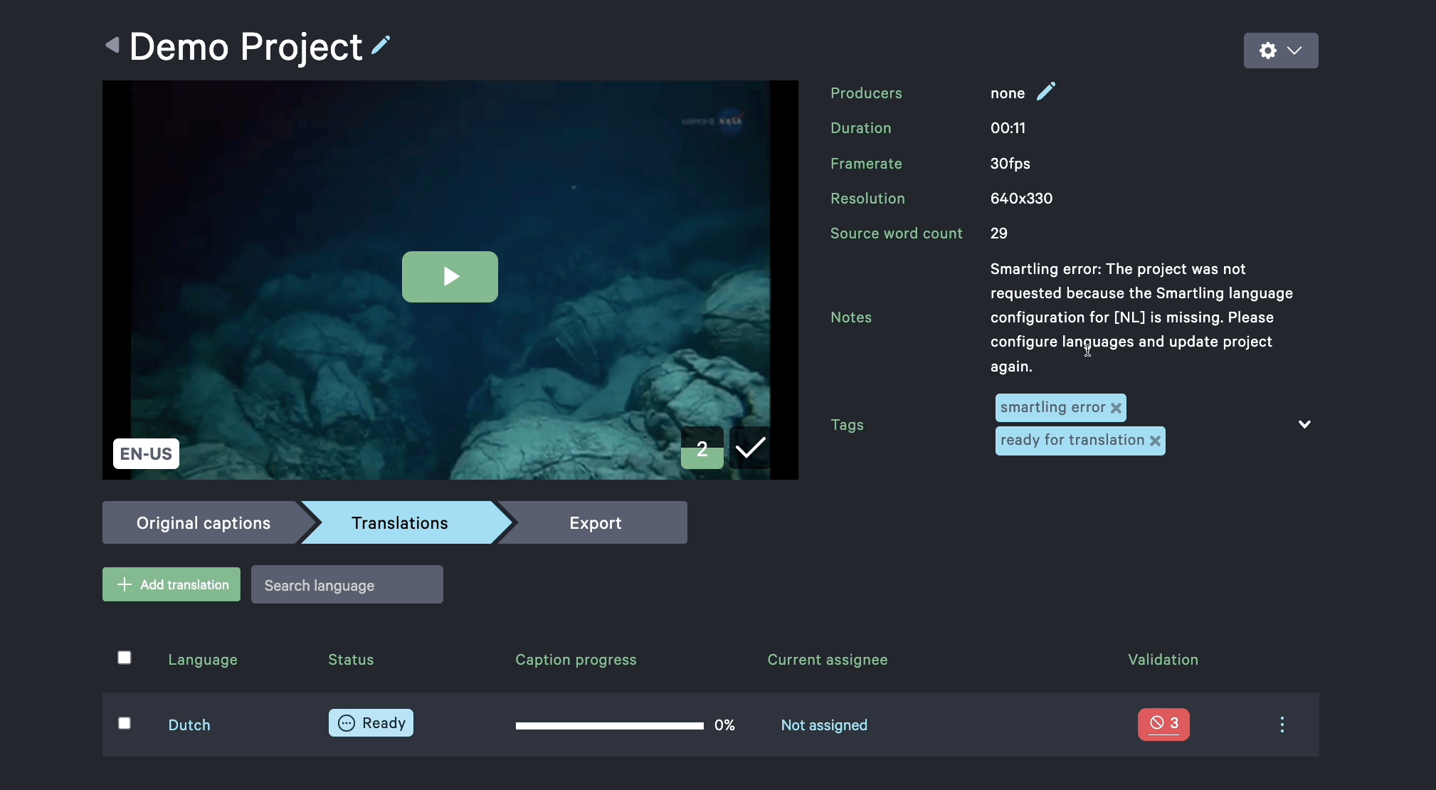
Task: Open the green caption count badge showing 2
Action: pos(702,448)
